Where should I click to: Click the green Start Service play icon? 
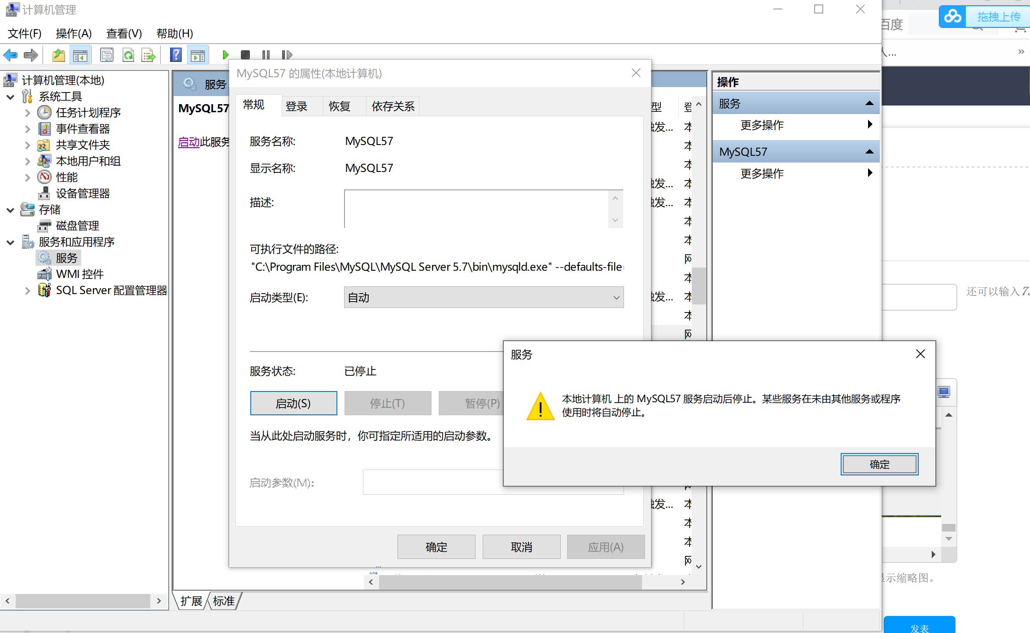(225, 55)
